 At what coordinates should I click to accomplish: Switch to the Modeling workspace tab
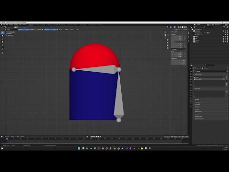(36, 25)
